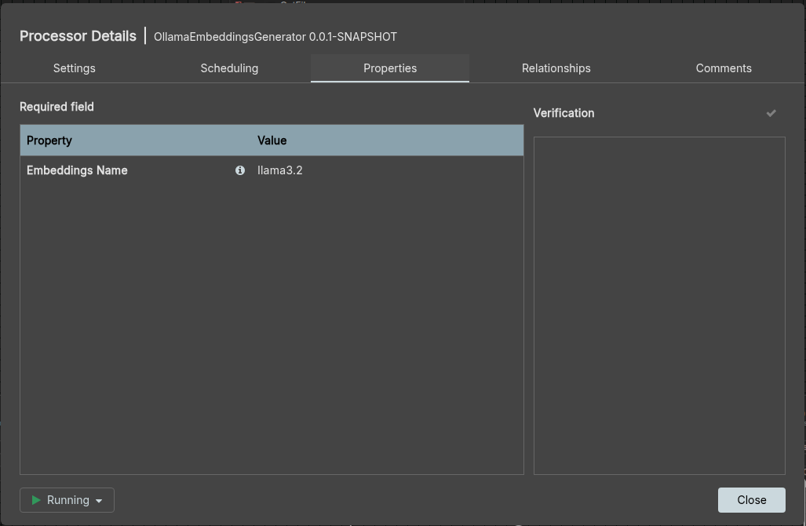The height and width of the screenshot is (526, 806).
Task: Click the Verification heading label
Action: point(563,113)
